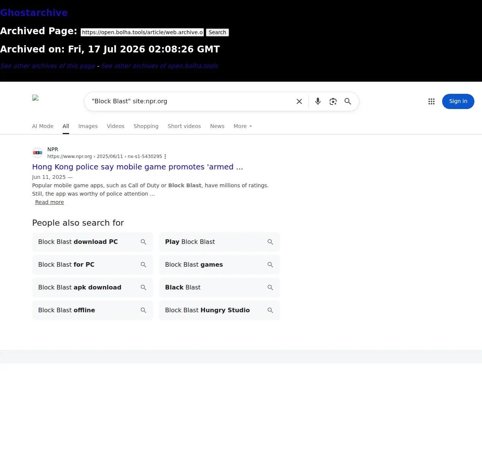
Task: Switch to Short videos tab
Action: (184, 126)
